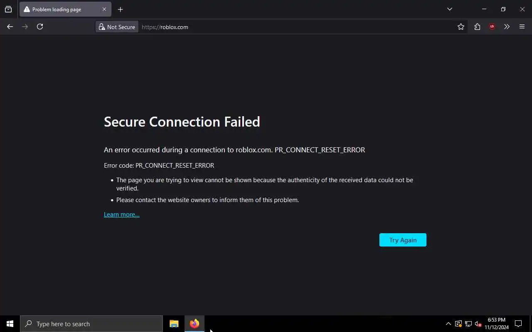Click the Not Secure site info button
532x332 pixels.
click(117, 27)
